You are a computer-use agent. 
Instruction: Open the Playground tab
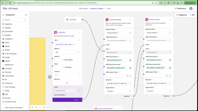[181, 15]
